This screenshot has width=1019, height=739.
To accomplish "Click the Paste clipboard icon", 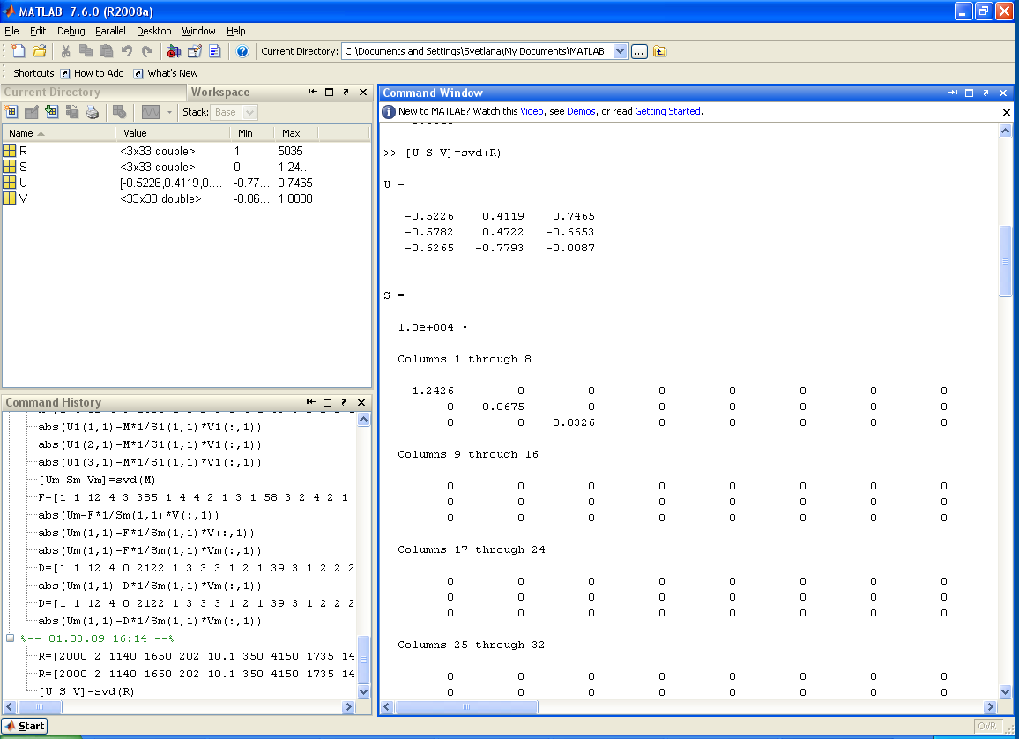I will (x=106, y=50).
